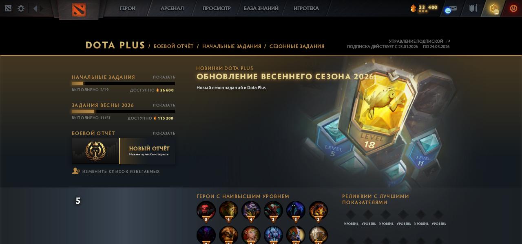Screen dimensions: 522x244
Task: Click the ЗАДАНИЯ ВЕСНЫ 2026 progress bar
Action: click(x=123, y=111)
